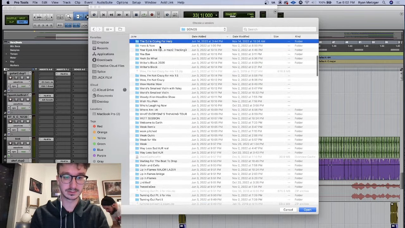405x228 pixels.
Task: Select the Zoomer magnifier tool
Action: click(69, 17)
